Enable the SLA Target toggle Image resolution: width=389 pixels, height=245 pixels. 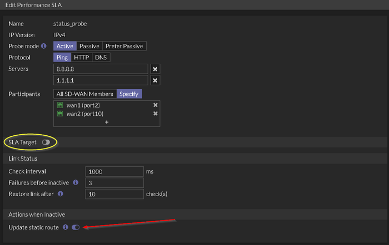(x=46, y=142)
